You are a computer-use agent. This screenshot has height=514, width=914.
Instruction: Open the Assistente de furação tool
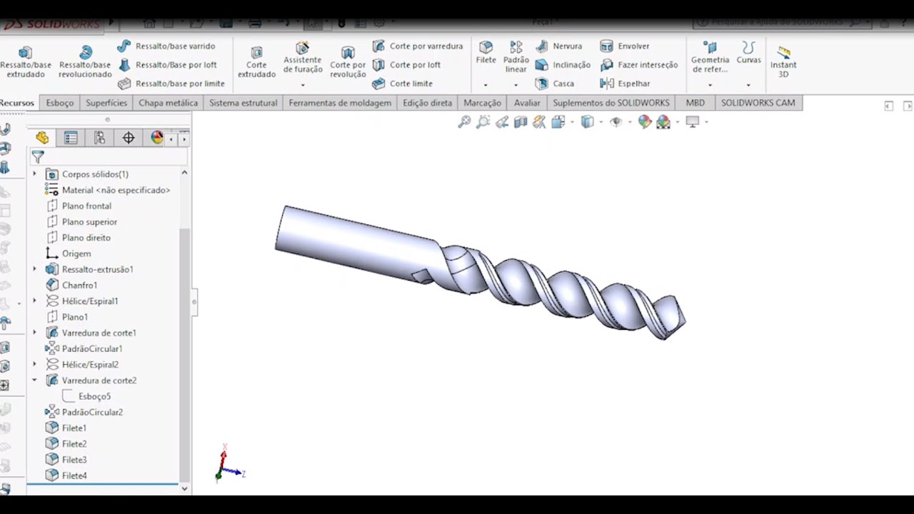coord(303,58)
